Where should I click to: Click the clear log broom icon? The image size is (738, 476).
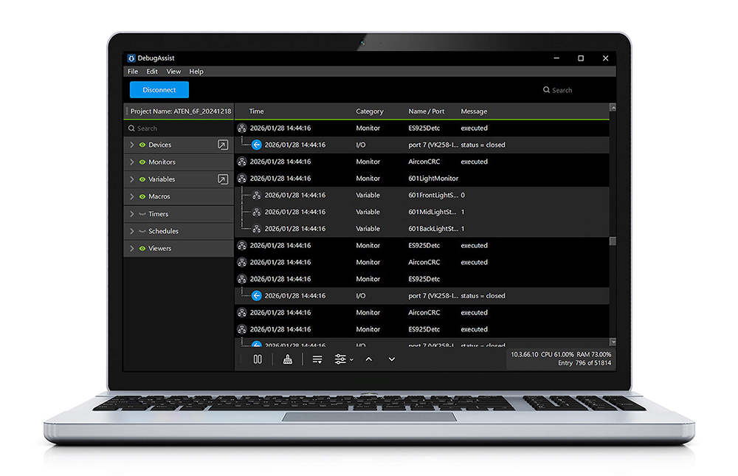288,359
